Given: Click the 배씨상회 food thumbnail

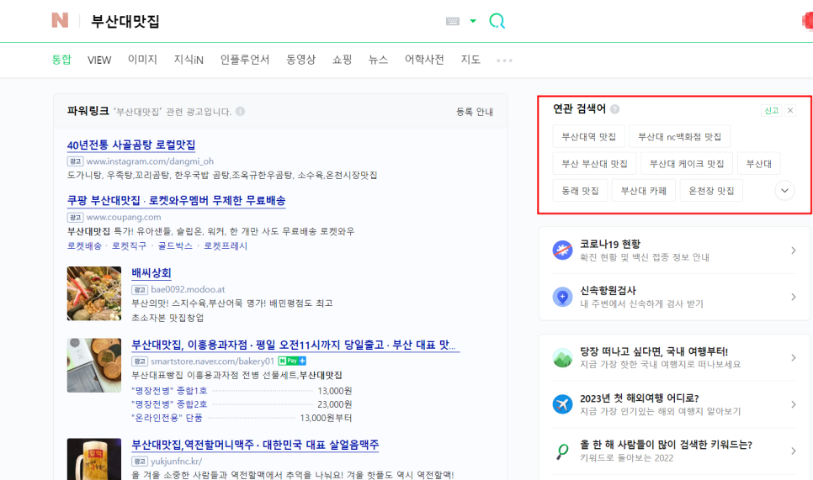Looking at the screenshot, I should click(94, 293).
